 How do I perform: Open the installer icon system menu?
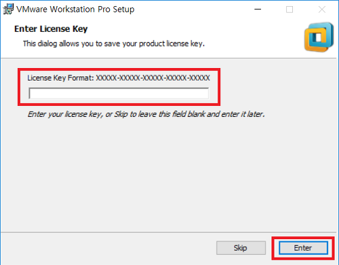tap(8, 10)
